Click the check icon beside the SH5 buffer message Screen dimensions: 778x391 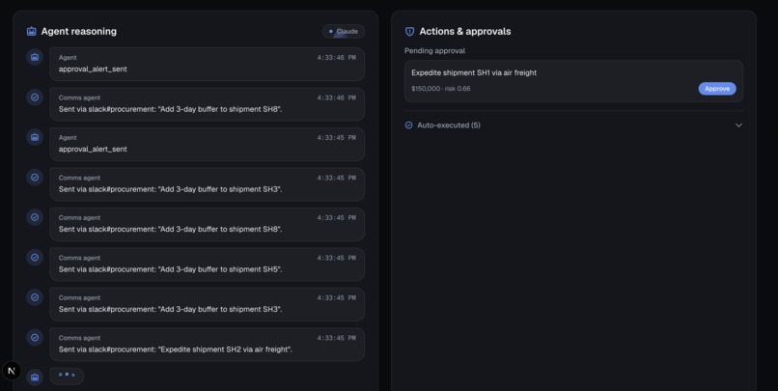pyautogui.click(x=35, y=257)
